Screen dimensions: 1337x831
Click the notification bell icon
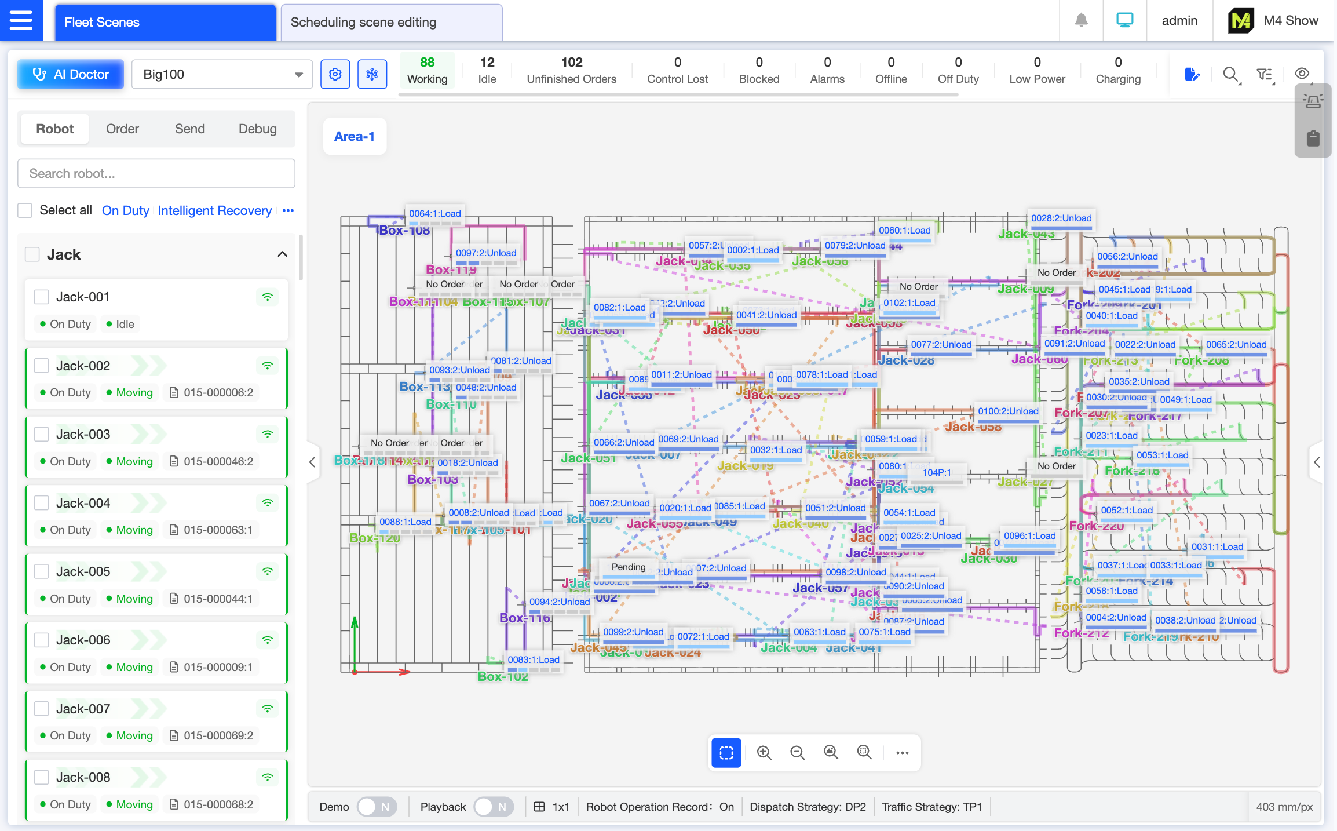click(1081, 21)
